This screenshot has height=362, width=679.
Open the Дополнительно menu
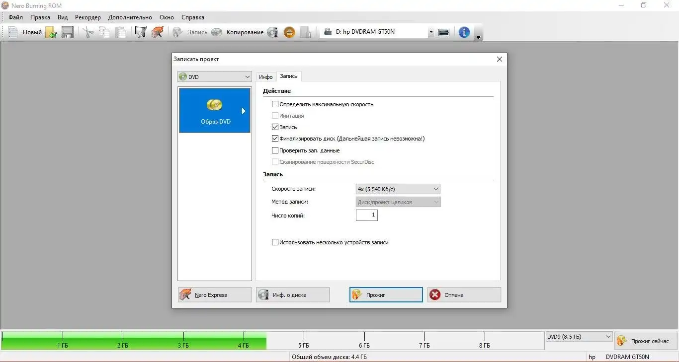(x=130, y=17)
